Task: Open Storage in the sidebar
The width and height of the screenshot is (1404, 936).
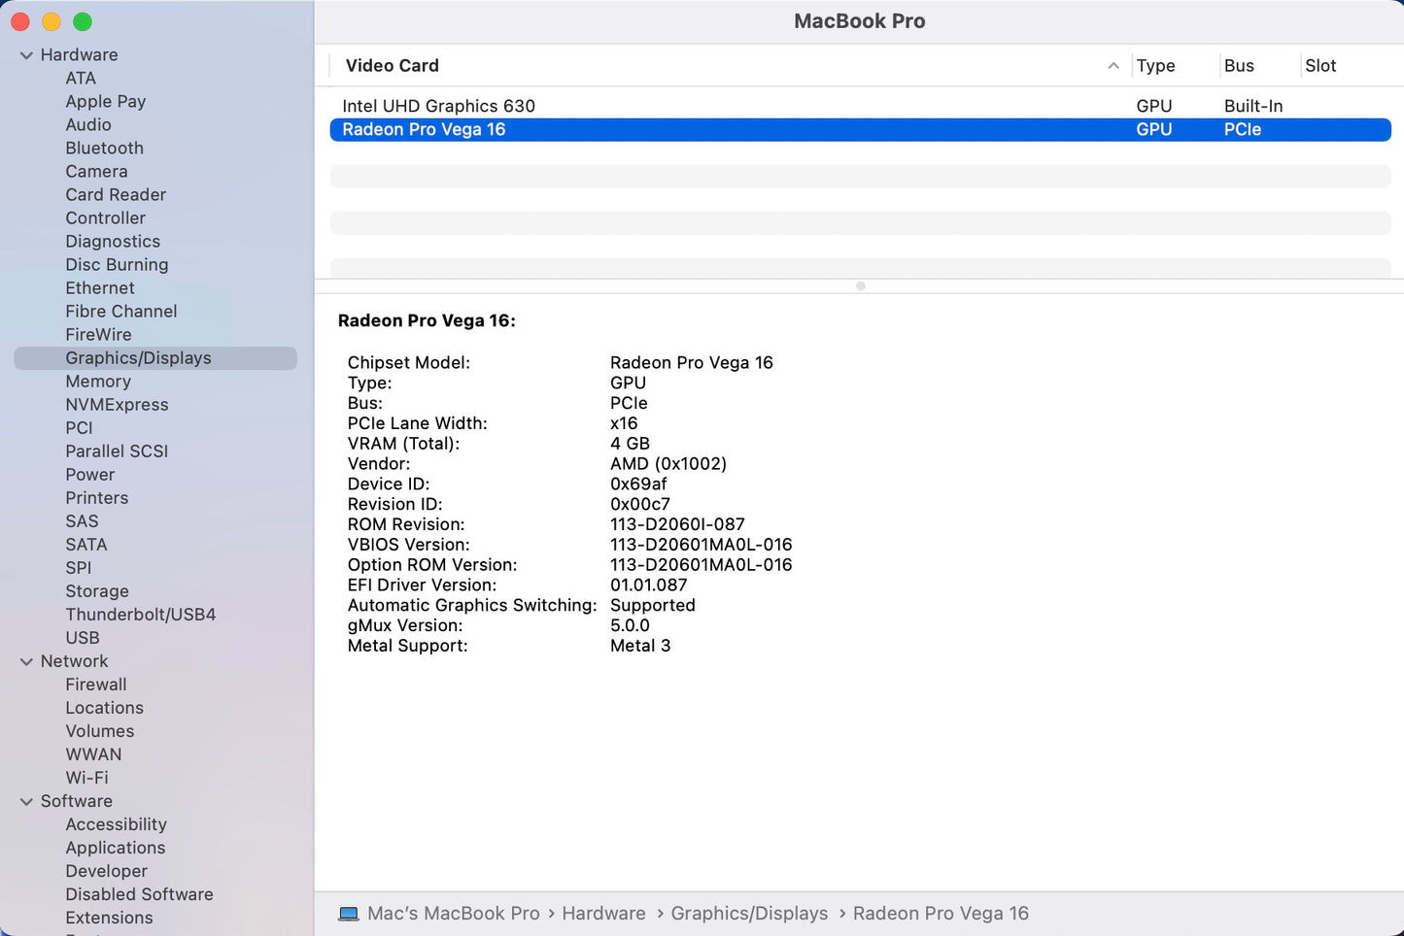Action: click(96, 591)
